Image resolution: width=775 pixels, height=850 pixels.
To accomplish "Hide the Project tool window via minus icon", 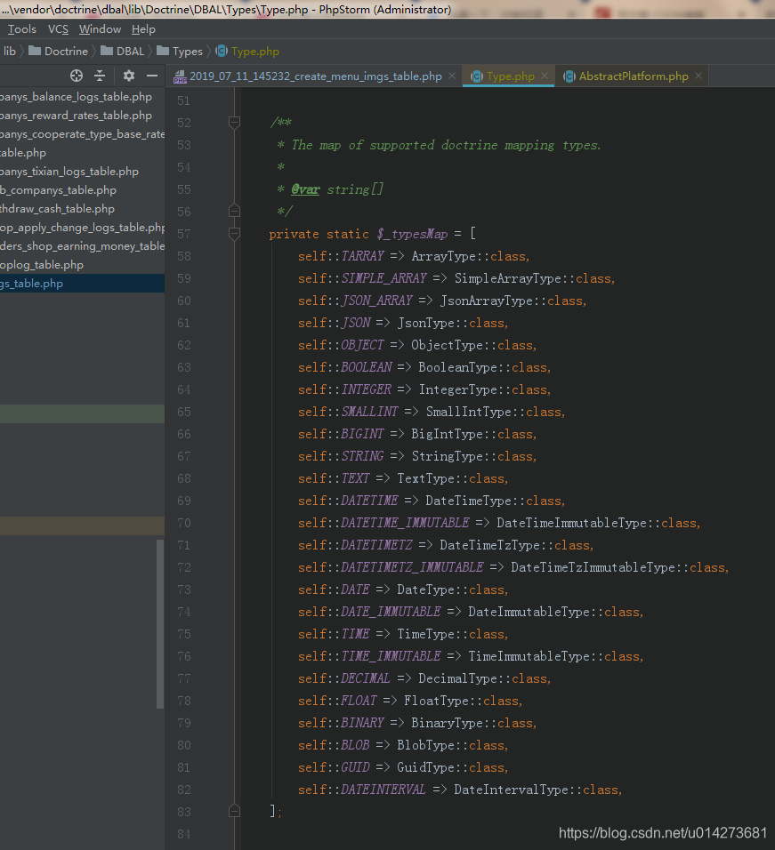I will 151,76.
